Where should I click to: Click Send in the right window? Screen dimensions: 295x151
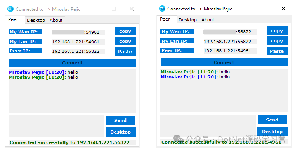point(272,120)
